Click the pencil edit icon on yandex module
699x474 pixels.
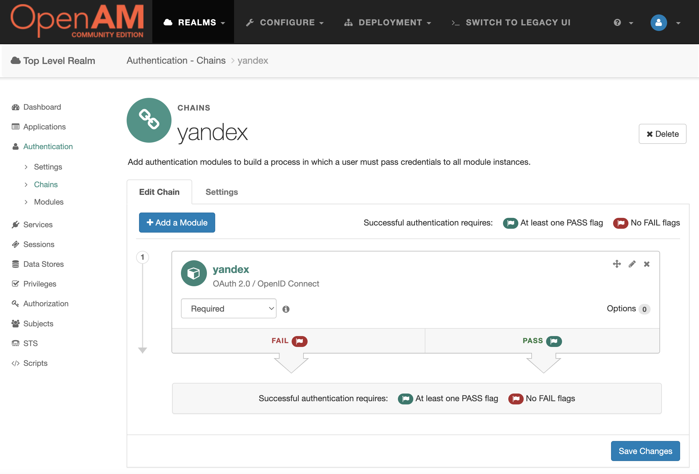pyautogui.click(x=632, y=264)
